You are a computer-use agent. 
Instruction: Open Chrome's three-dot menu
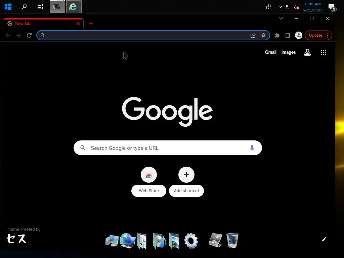(x=328, y=35)
